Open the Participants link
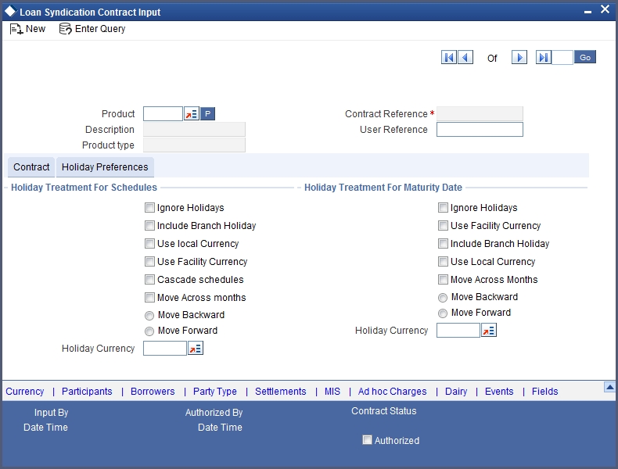 [87, 392]
